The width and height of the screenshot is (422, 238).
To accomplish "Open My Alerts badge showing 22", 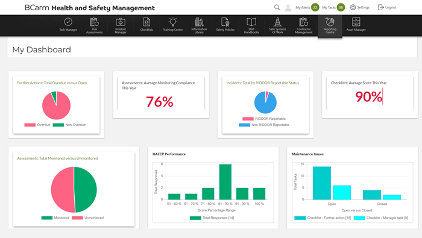I will [315, 7].
